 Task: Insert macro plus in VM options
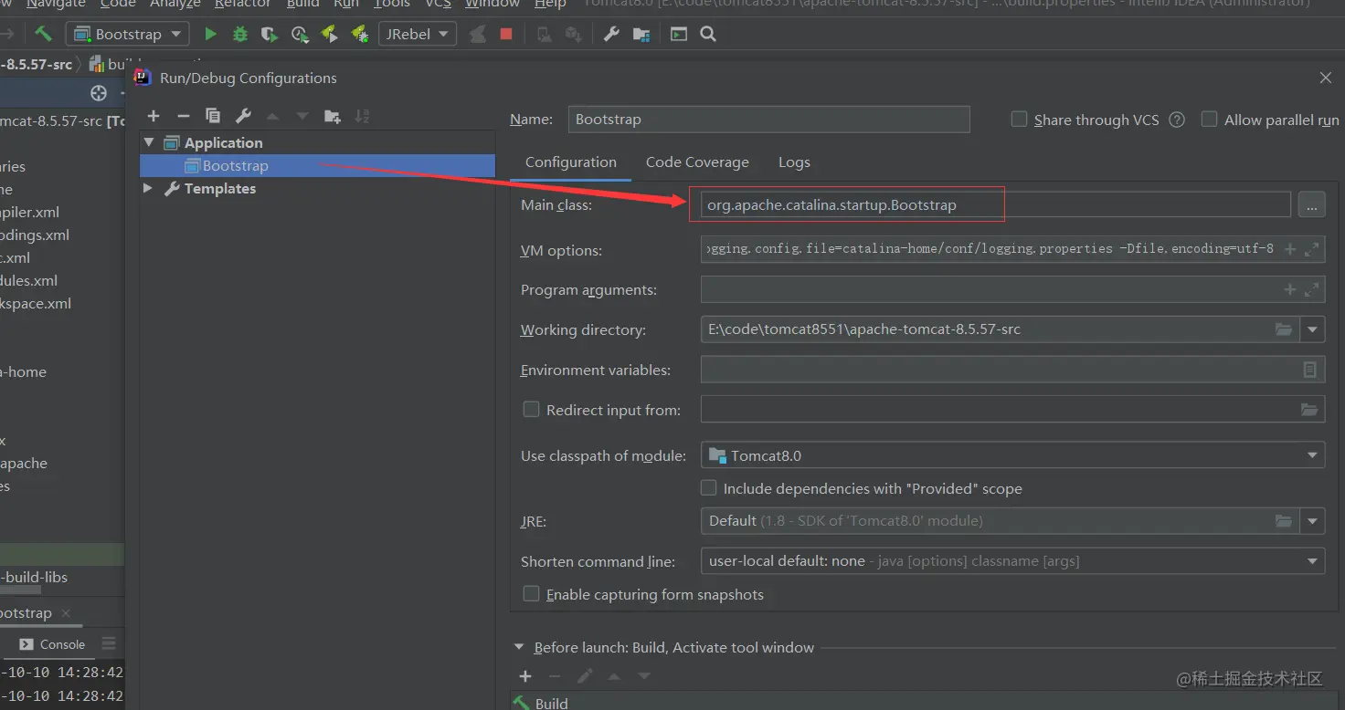coord(1290,248)
